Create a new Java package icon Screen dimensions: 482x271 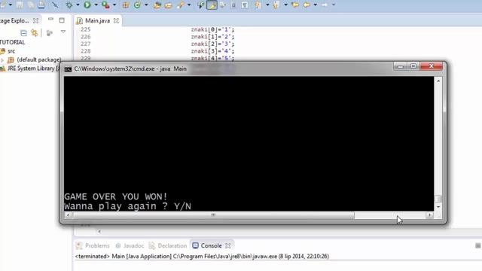(x=126, y=5)
